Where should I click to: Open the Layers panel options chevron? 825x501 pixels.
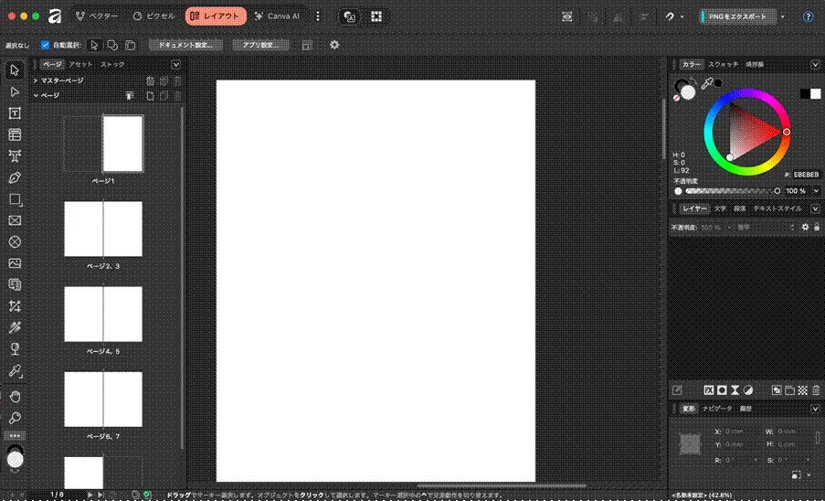click(815, 209)
